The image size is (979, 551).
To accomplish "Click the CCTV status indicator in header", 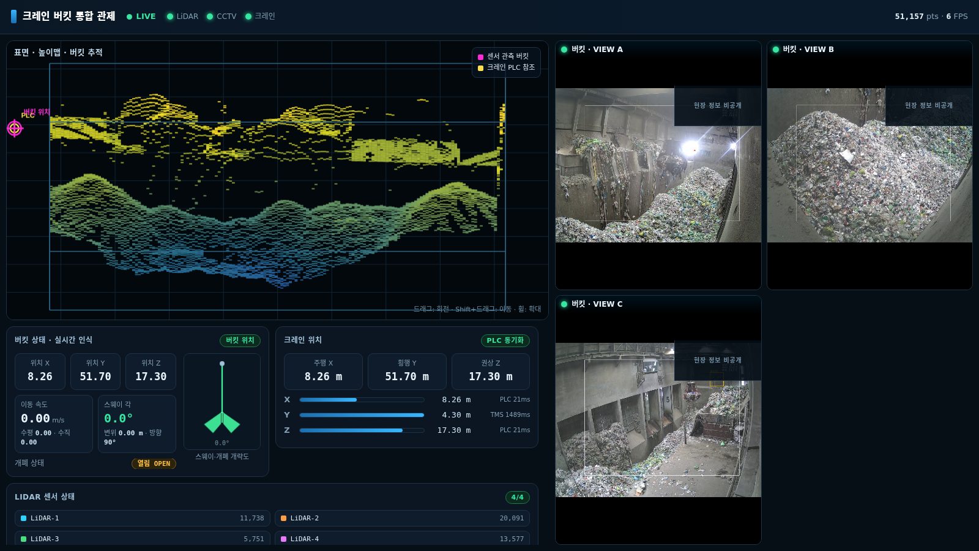I will point(221,17).
